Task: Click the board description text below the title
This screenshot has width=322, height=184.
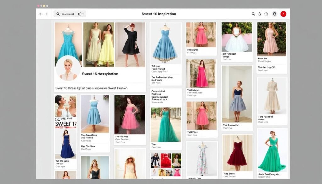Action: pos(92,88)
